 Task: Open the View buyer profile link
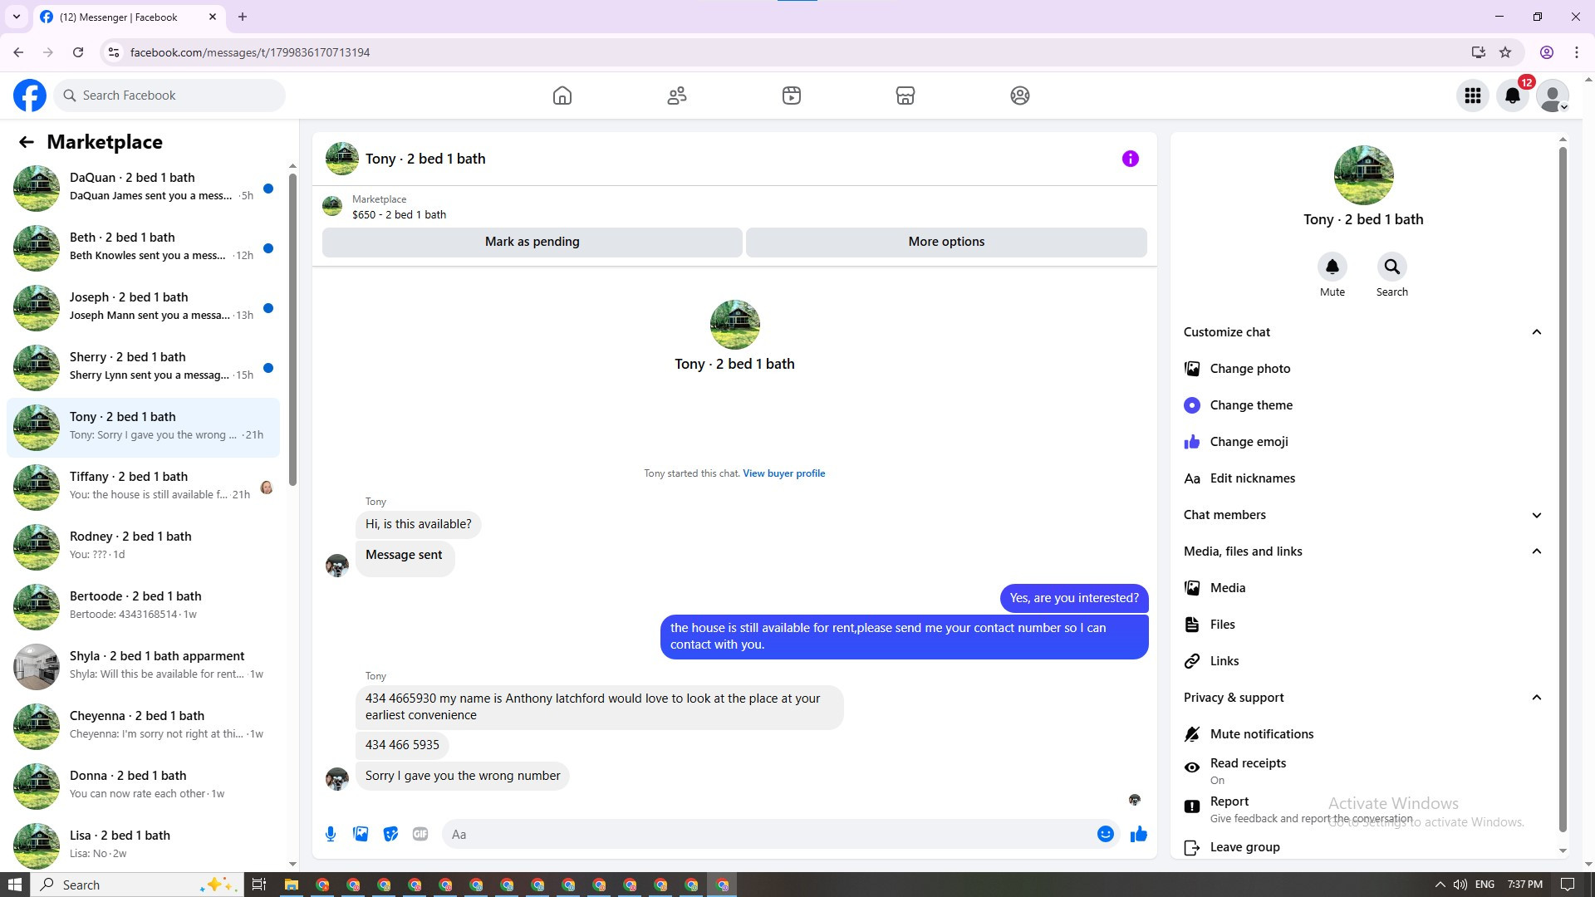783,473
